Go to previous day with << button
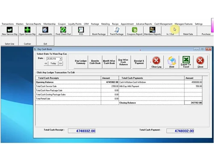Screen dimensions: 214x161 (46, 64)
